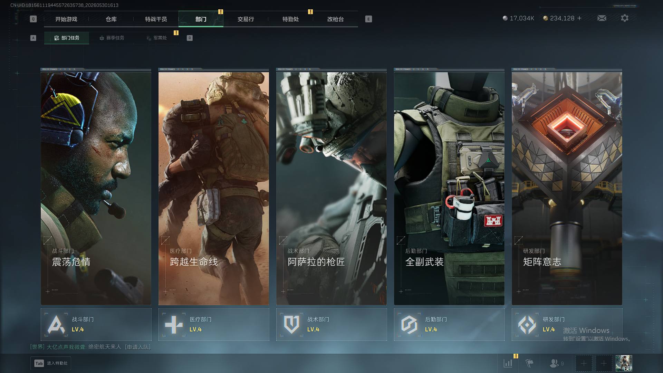Select the 部门任务 sub-tab
This screenshot has width=663, height=373.
pyautogui.click(x=67, y=38)
